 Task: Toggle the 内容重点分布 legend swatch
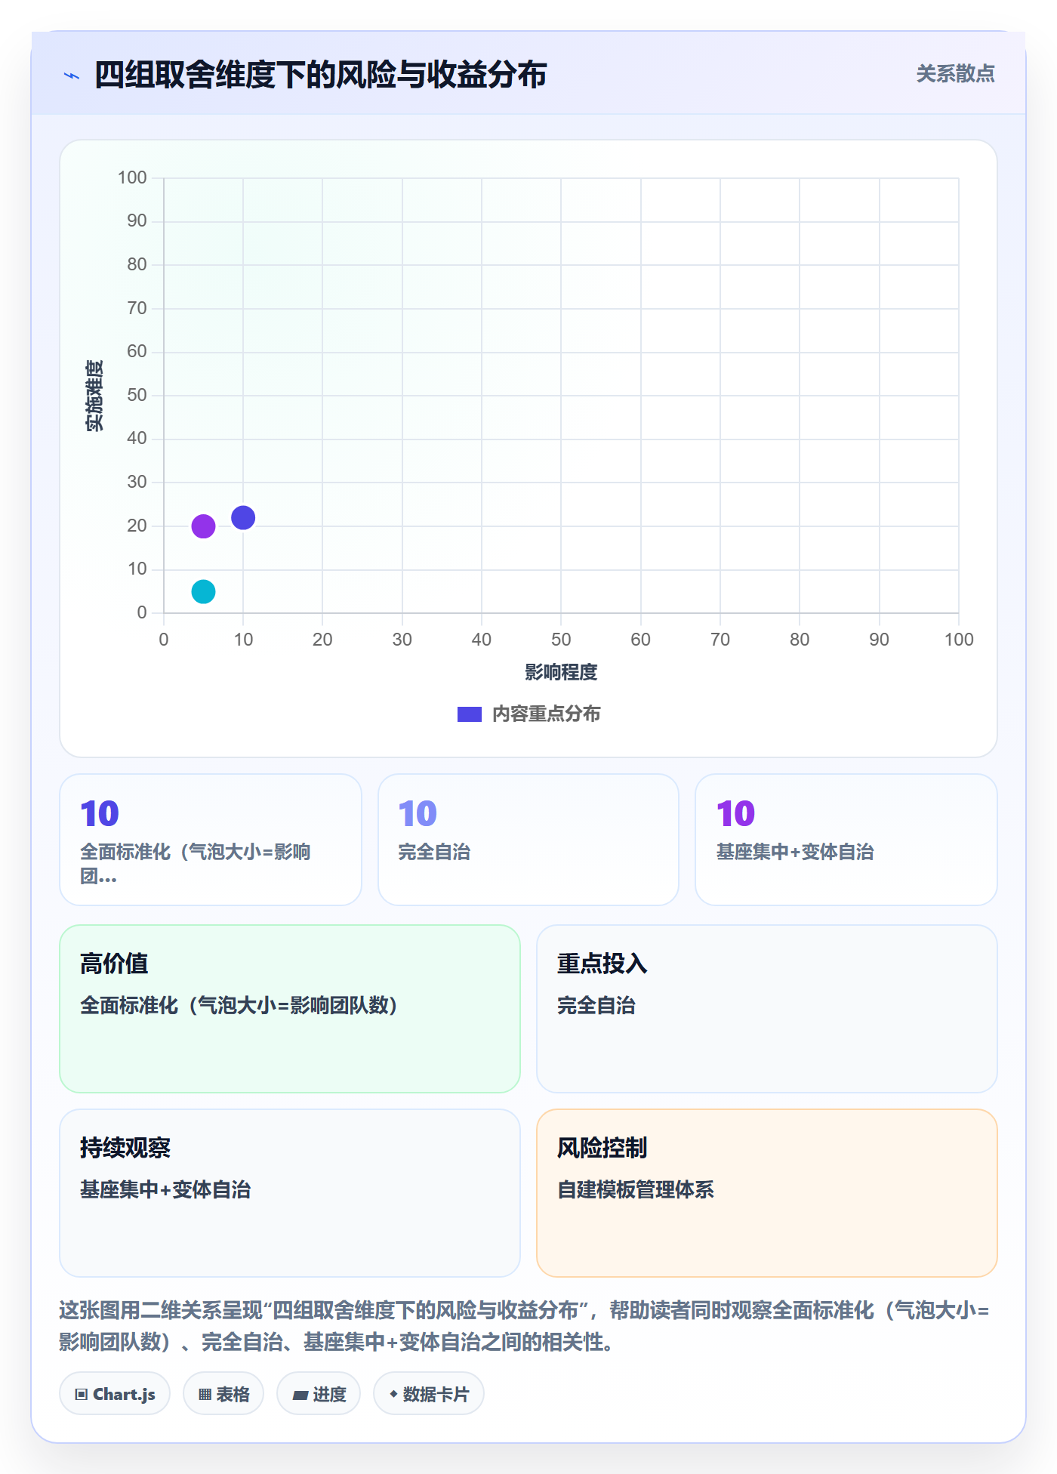click(469, 714)
